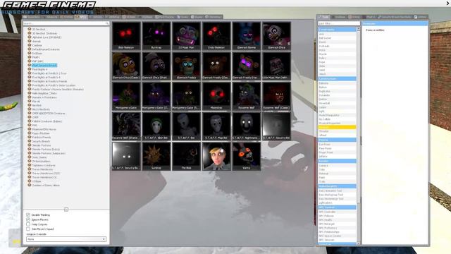Select the Thruster tool
The image size is (451, 254).
pyautogui.click(x=337, y=131)
